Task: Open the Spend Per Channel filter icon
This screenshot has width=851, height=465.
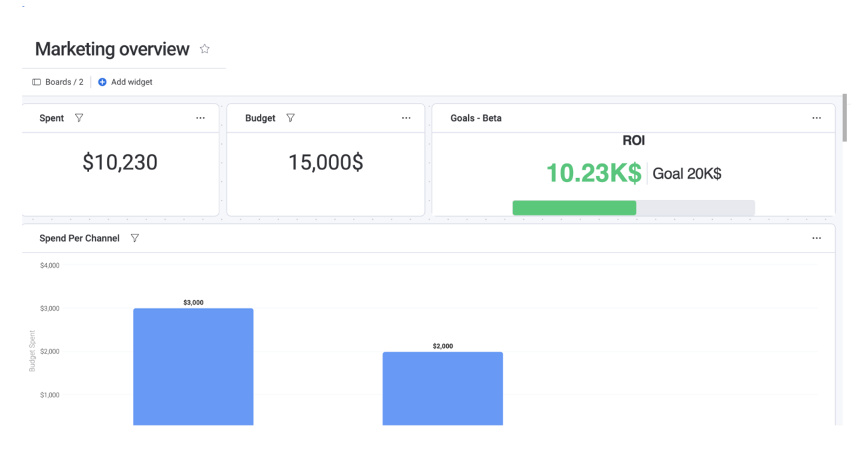Action: coord(135,238)
